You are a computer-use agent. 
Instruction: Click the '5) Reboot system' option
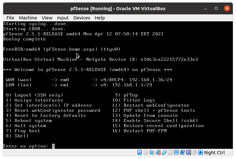point(29,121)
